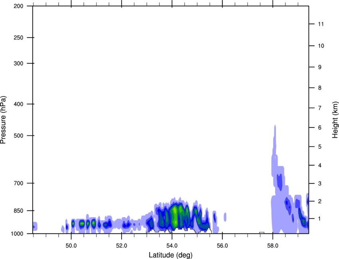This screenshot has width=339, height=259.
Task: Click the 250 pressure tick label
Action: coord(18,37)
